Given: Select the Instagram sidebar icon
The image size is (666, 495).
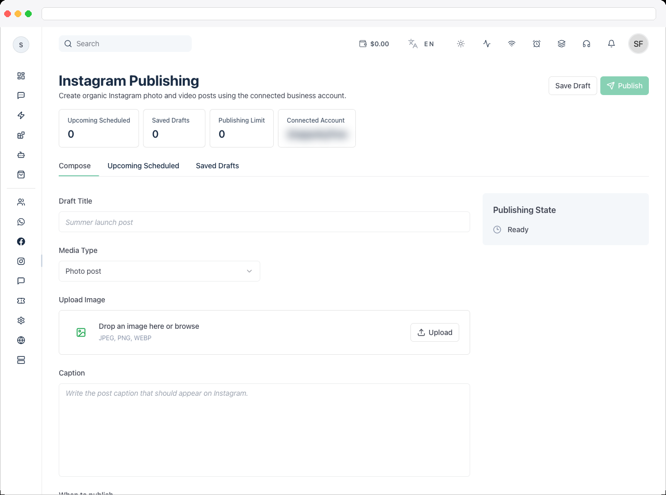Looking at the screenshot, I should pyautogui.click(x=21, y=261).
